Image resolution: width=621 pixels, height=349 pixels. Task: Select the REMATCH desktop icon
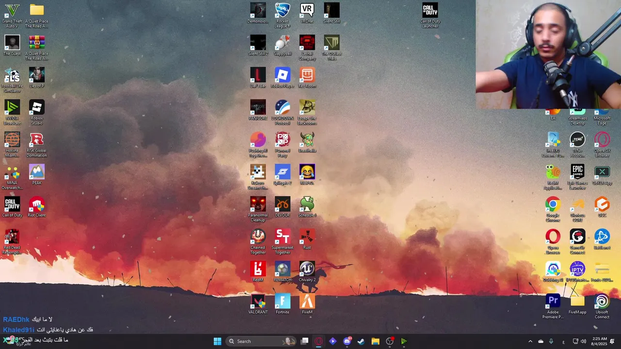282,272
